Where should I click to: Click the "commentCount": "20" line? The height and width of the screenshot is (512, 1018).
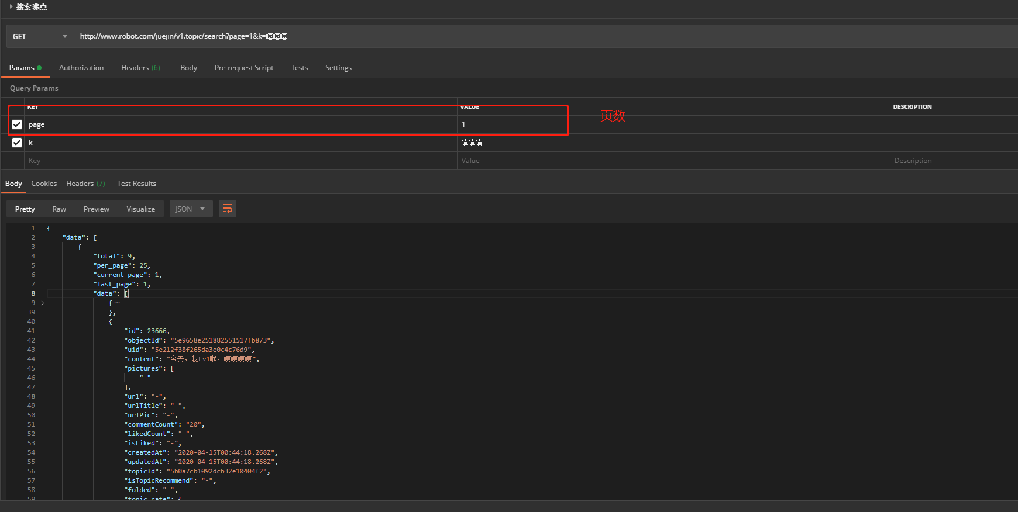tap(164, 424)
